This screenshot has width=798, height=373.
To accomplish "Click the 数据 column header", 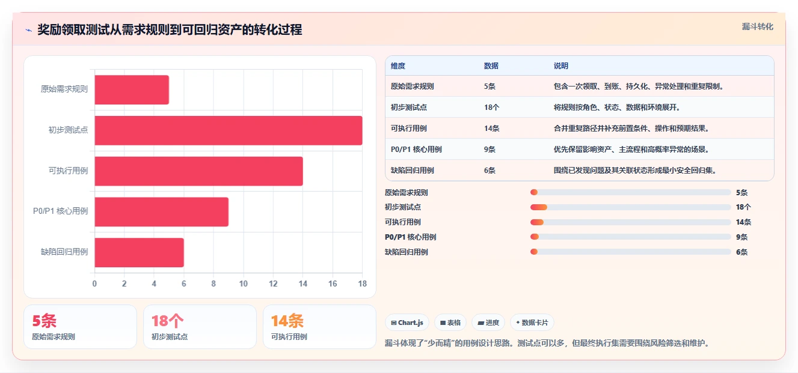I will pyautogui.click(x=491, y=66).
